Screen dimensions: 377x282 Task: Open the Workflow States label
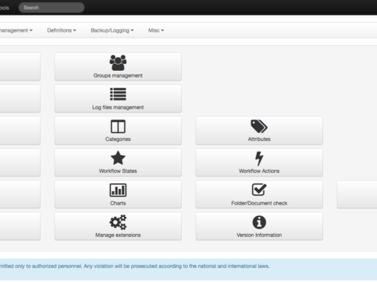[118, 171]
